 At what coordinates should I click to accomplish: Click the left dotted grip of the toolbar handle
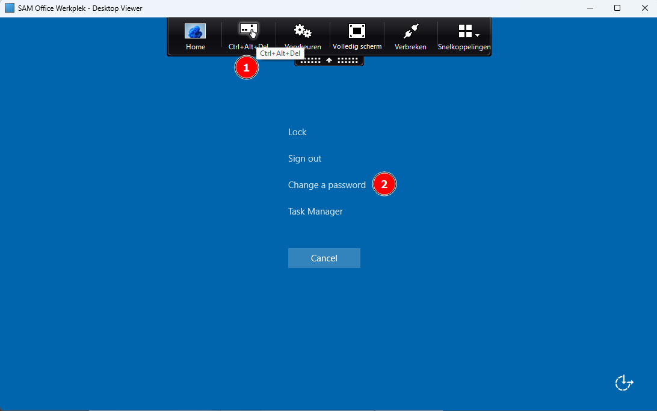point(310,60)
